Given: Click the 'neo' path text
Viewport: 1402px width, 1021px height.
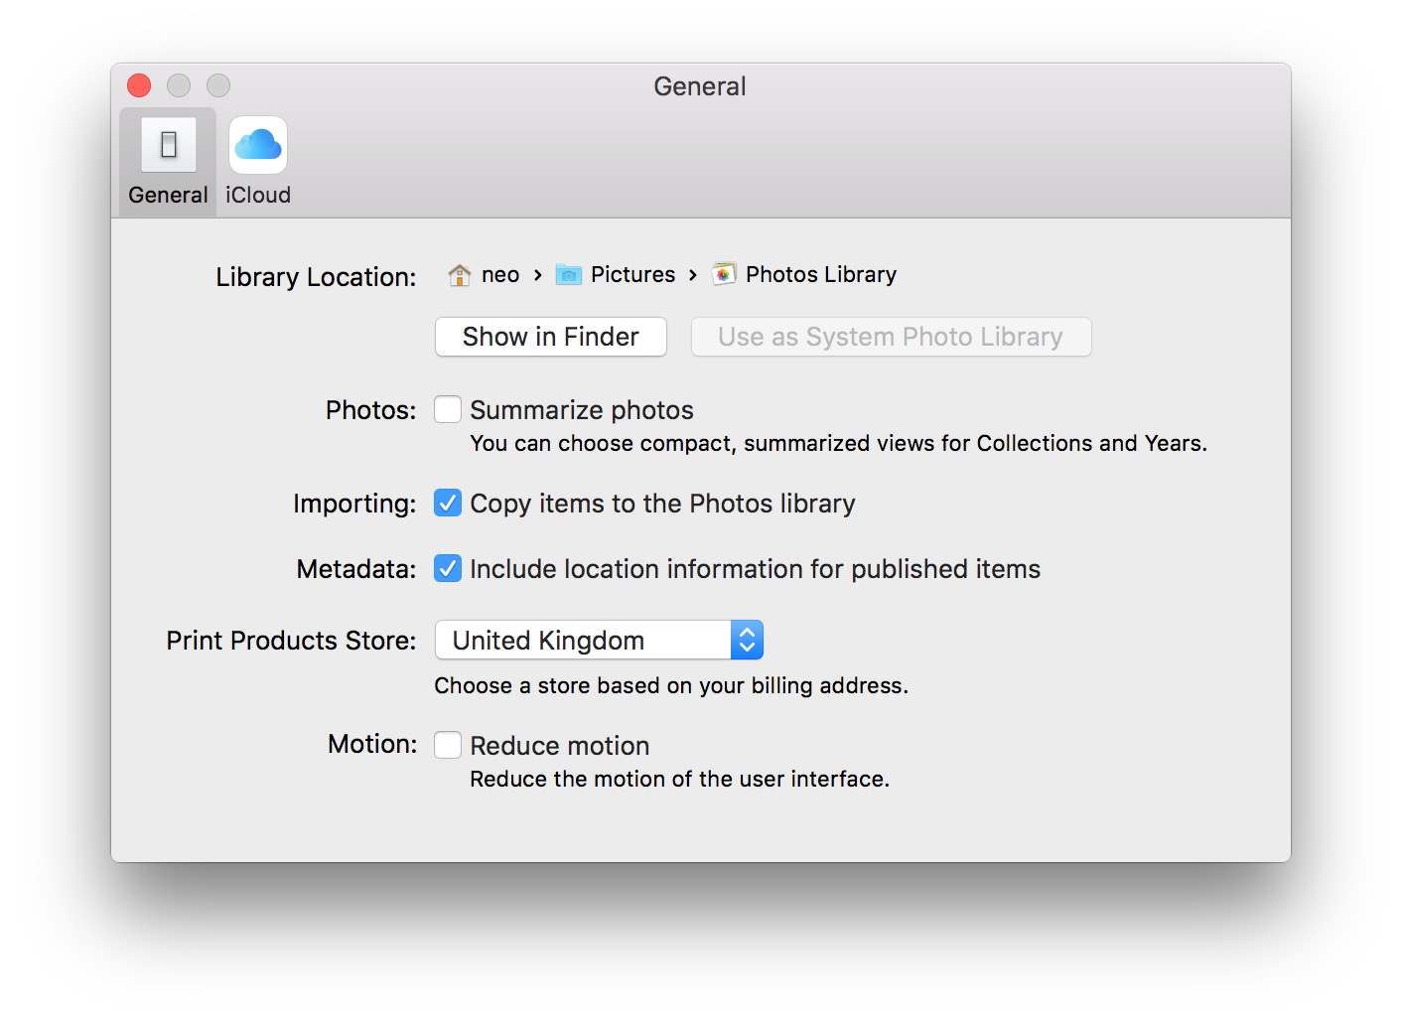Looking at the screenshot, I should 500,275.
